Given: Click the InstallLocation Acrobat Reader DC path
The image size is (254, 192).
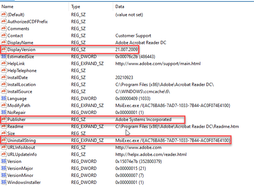Looking at the screenshot, I should (x=164, y=85).
